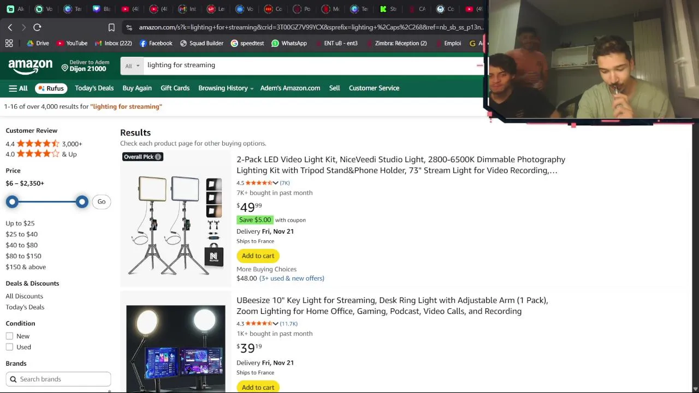
Task: Go back with the browser back arrow
Action: tap(10, 27)
